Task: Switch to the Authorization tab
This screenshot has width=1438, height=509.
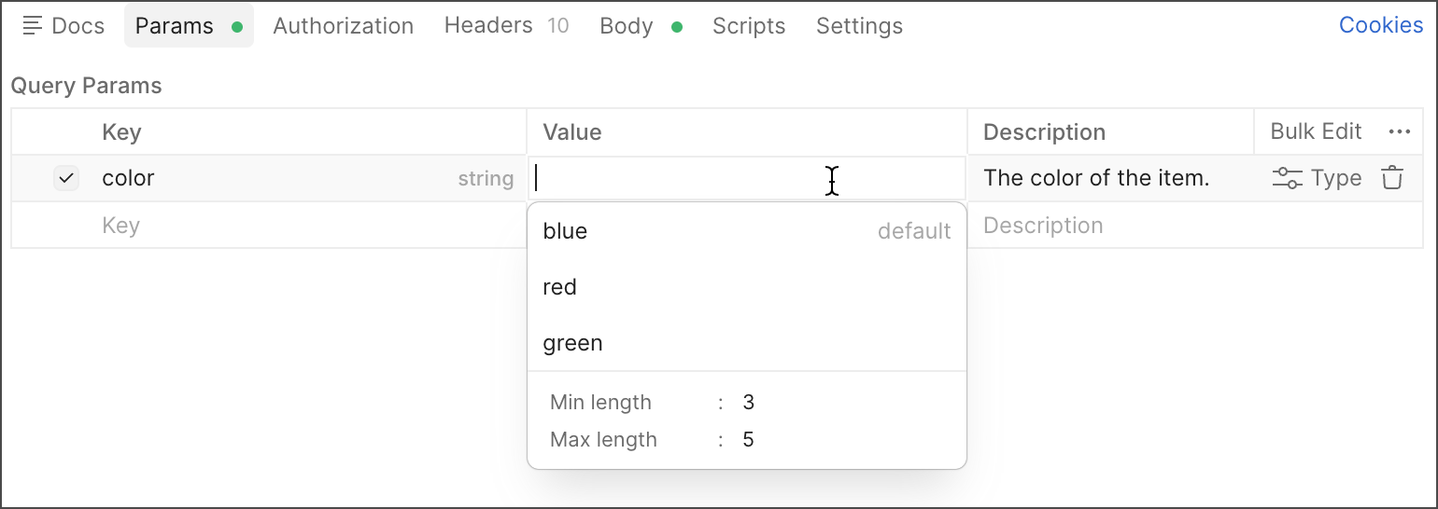Action: coord(343,26)
